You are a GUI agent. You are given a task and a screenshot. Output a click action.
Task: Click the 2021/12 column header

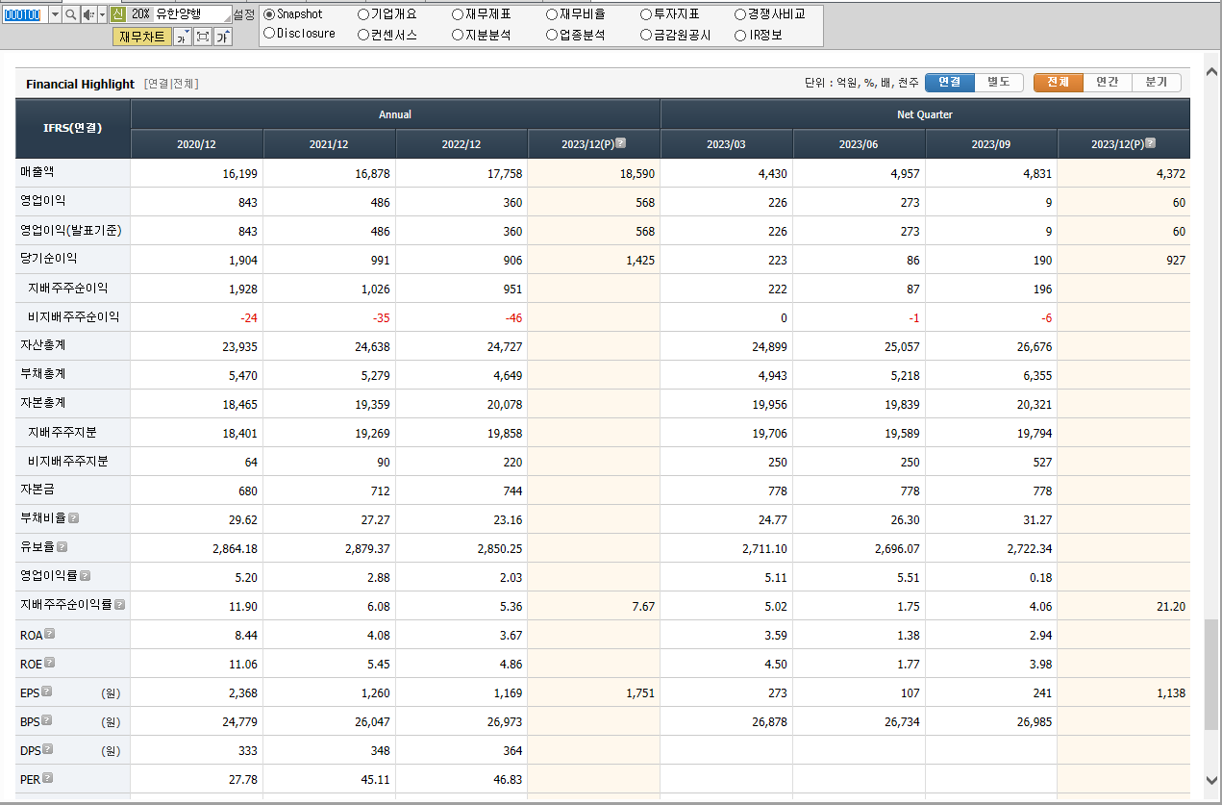pos(329,144)
